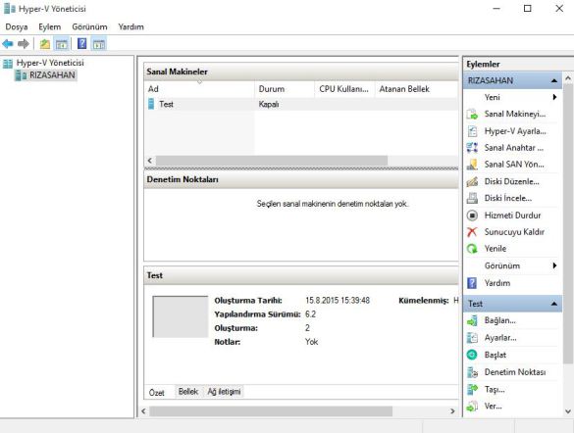The image size is (574, 433).
Task: Click the back arrow toolbar icon
Action: [x=8, y=44]
